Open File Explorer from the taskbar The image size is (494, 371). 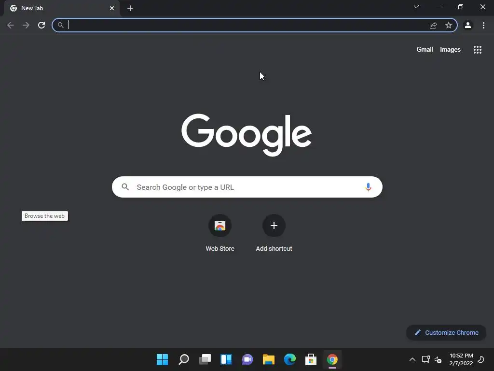tap(269, 359)
